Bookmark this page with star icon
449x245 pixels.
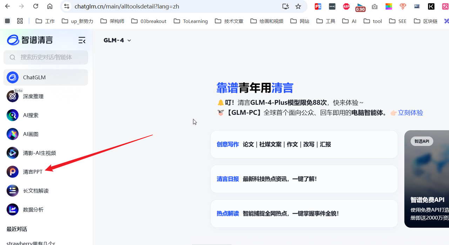click(x=298, y=6)
